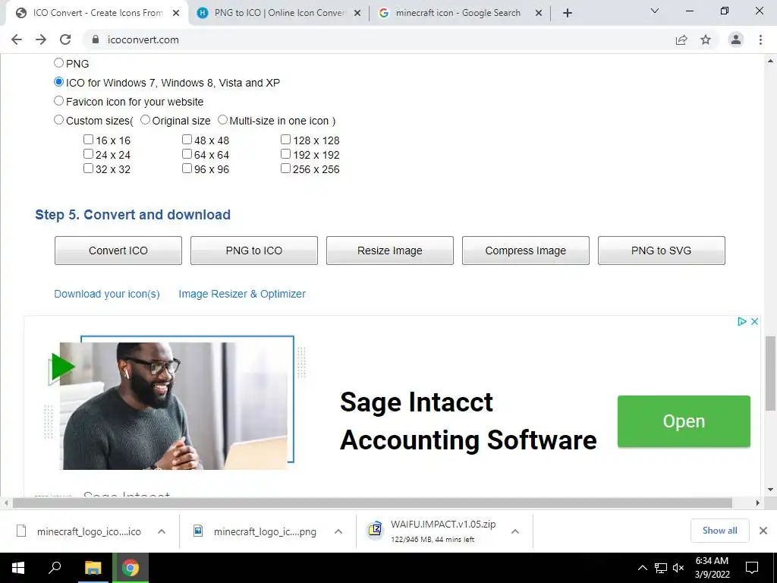Check the 64 x 64 size box
The image size is (777, 583).
tap(187, 153)
